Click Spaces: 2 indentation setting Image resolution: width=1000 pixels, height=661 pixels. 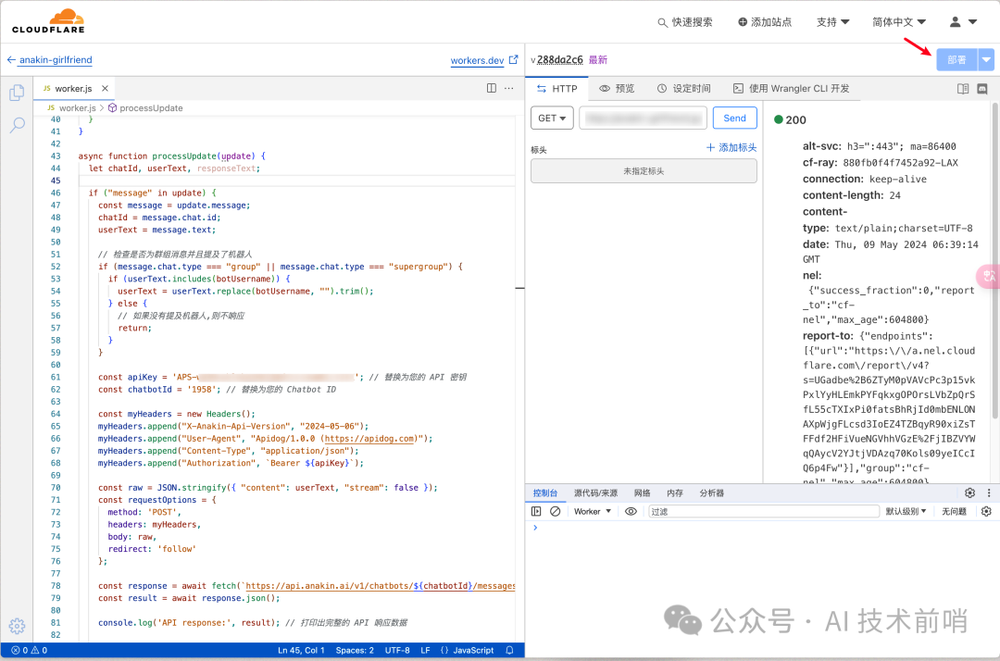pos(355,650)
